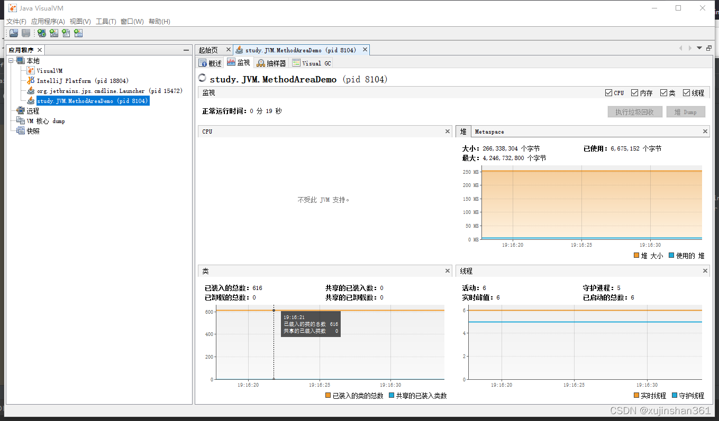Click the blue 守护线程 legend swatch

[x=675, y=396]
